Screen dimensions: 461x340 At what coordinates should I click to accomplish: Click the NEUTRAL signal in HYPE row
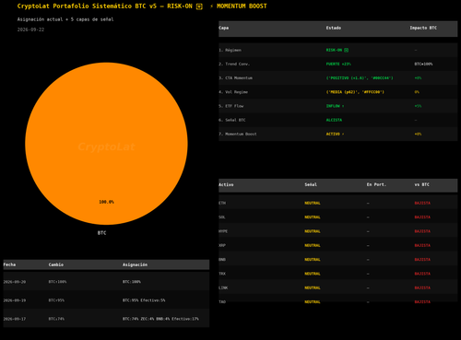click(x=313, y=231)
